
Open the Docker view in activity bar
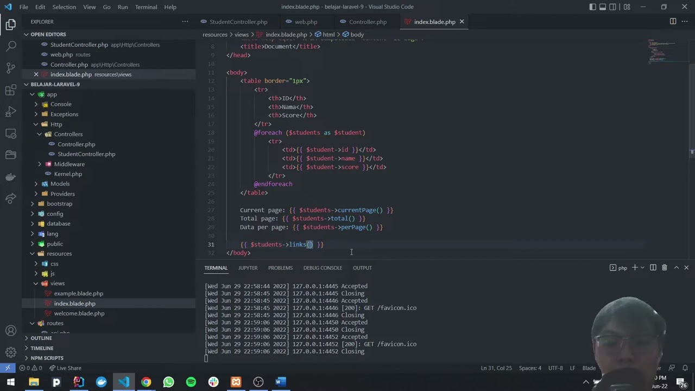click(11, 177)
